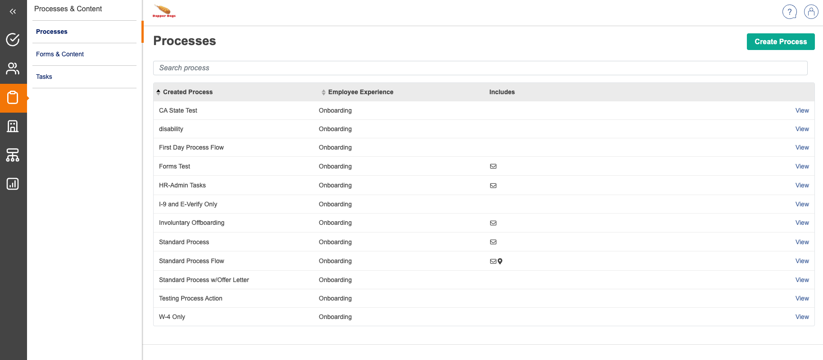The image size is (823, 360).
Task: Open the building sidebar icon
Action: click(13, 126)
